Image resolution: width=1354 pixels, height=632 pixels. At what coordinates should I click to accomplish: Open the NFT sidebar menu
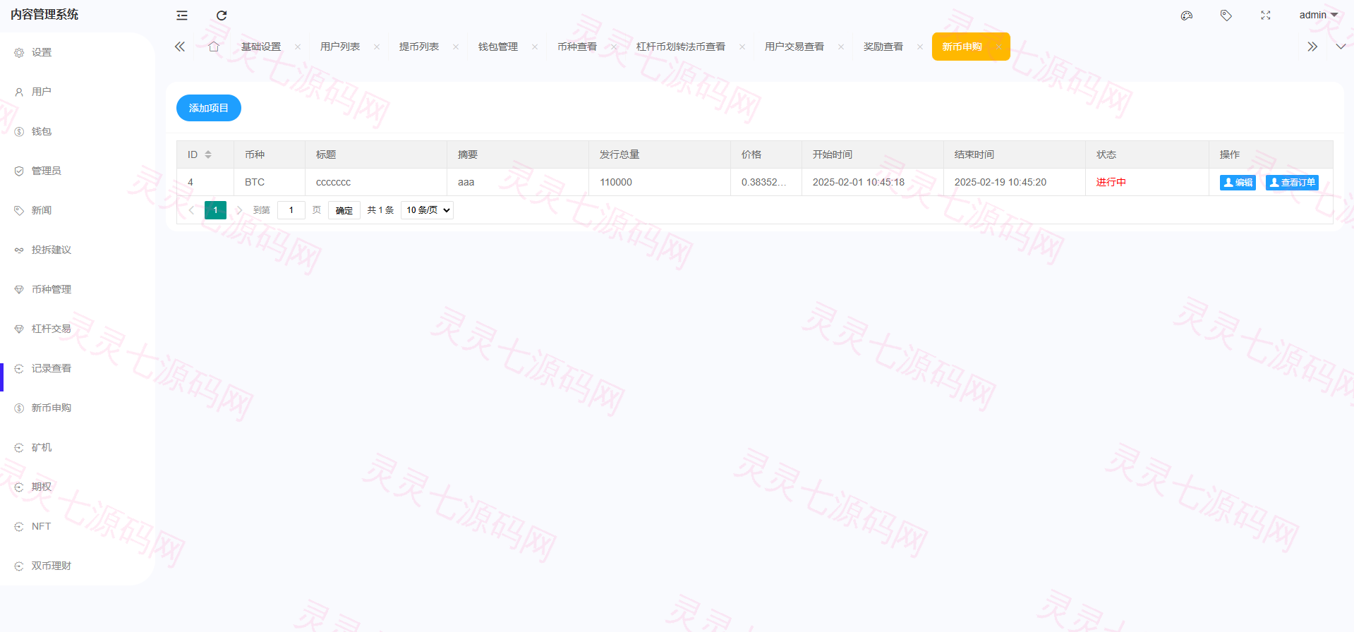pos(42,526)
